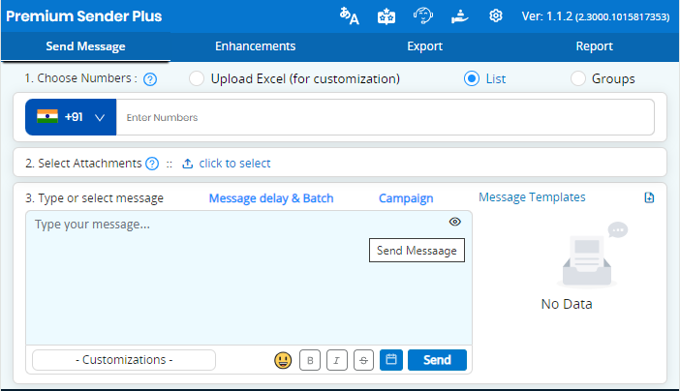The width and height of the screenshot is (680, 391).
Task: Switch to the Send Message tab
Action: click(x=85, y=46)
